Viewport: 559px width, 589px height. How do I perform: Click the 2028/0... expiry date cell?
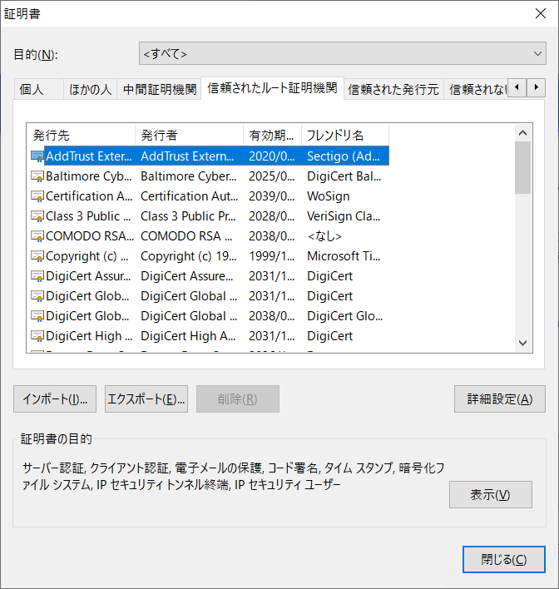272,216
